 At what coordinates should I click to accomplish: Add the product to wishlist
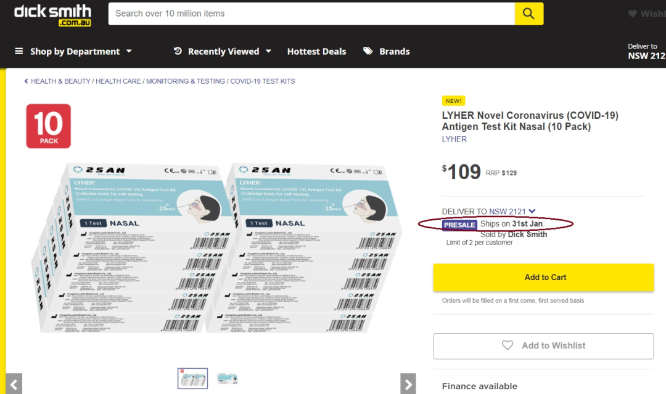pyautogui.click(x=543, y=345)
